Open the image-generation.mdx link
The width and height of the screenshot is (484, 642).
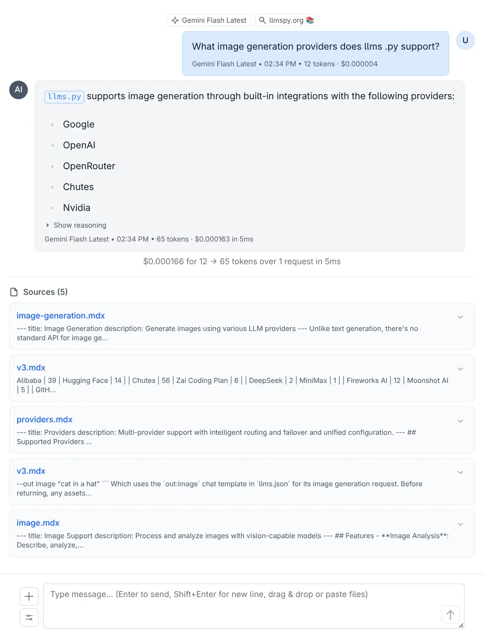coord(61,316)
